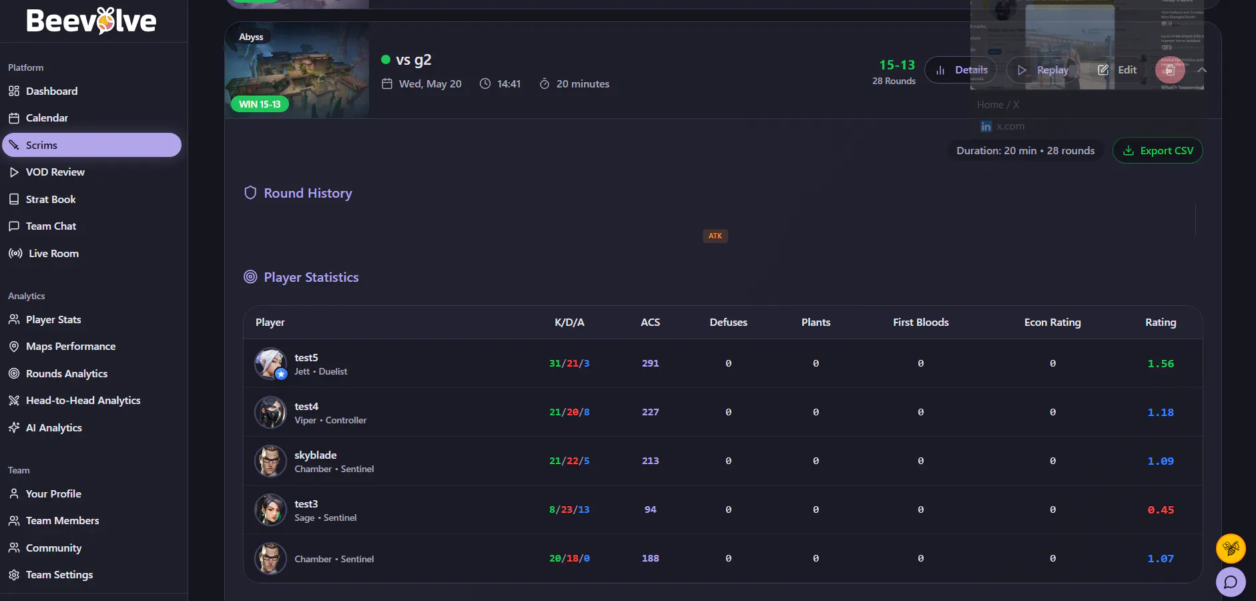Open Maps Performance pin icon
The width and height of the screenshot is (1256, 601).
(x=14, y=347)
